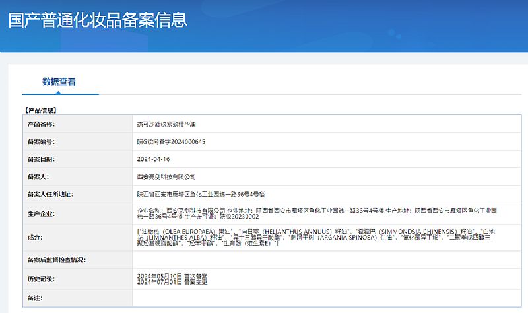This screenshot has height=313, width=528.
Task: Click the product name 杰可沙舒纹紧致精华油
Action: [x=166, y=124]
